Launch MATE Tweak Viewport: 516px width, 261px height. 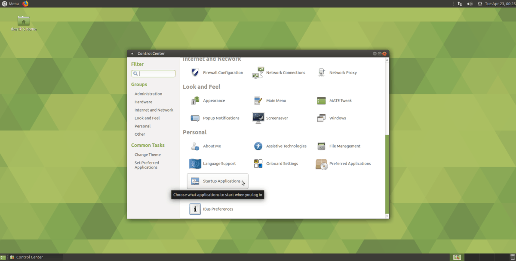[x=334, y=101]
